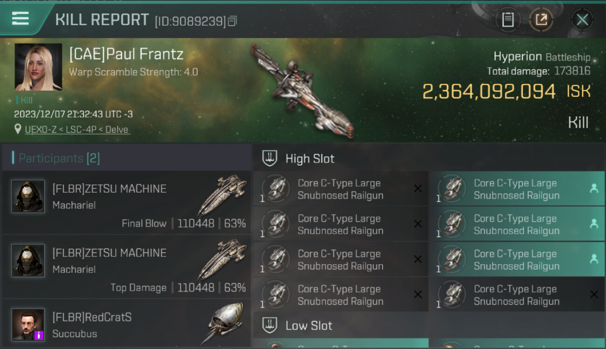Open ZETSU MACHINE Top Damage entry
Image resolution: width=606 pixels, height=349 pixels.
tap(126, 266)
